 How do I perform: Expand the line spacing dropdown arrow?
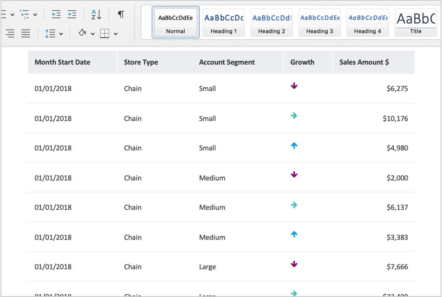(x=61, y=34)
